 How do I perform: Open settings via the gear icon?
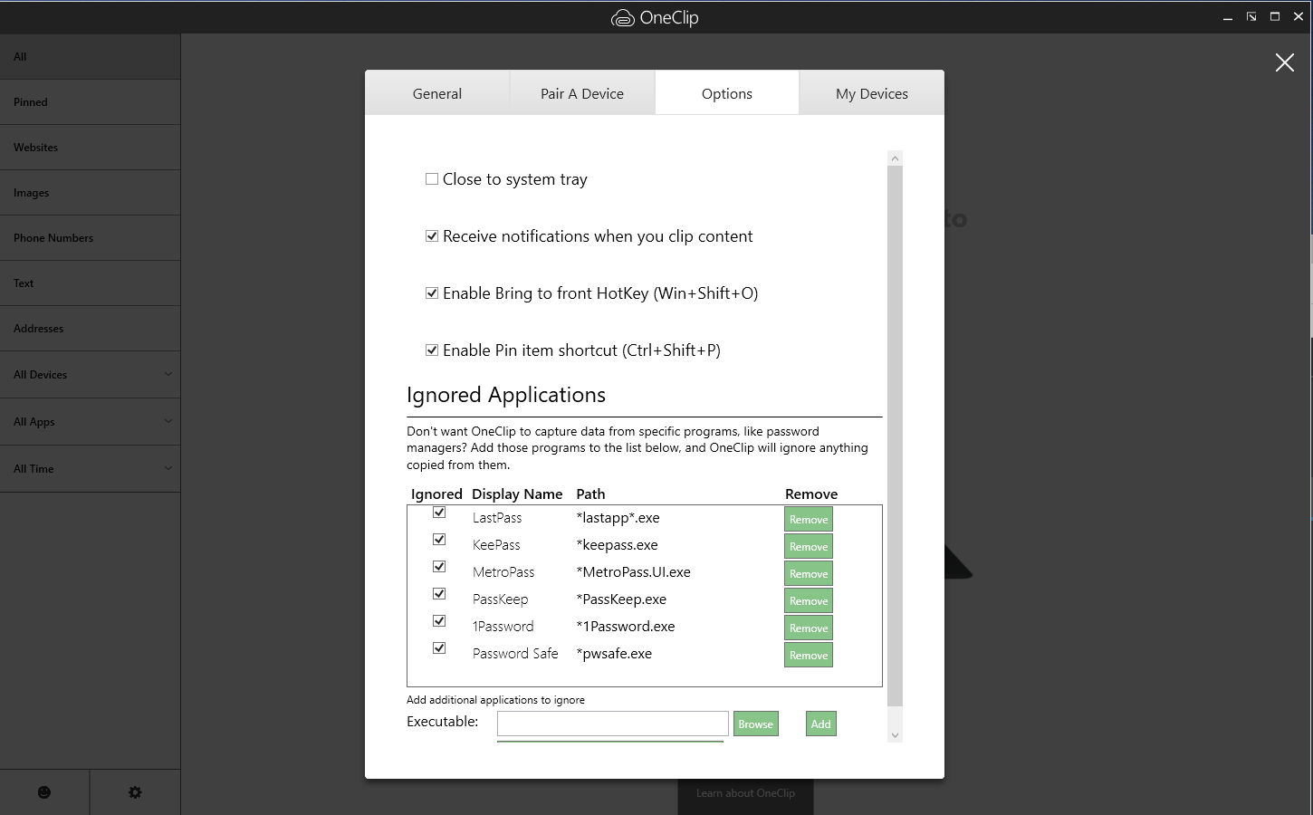tap(135, 792)
